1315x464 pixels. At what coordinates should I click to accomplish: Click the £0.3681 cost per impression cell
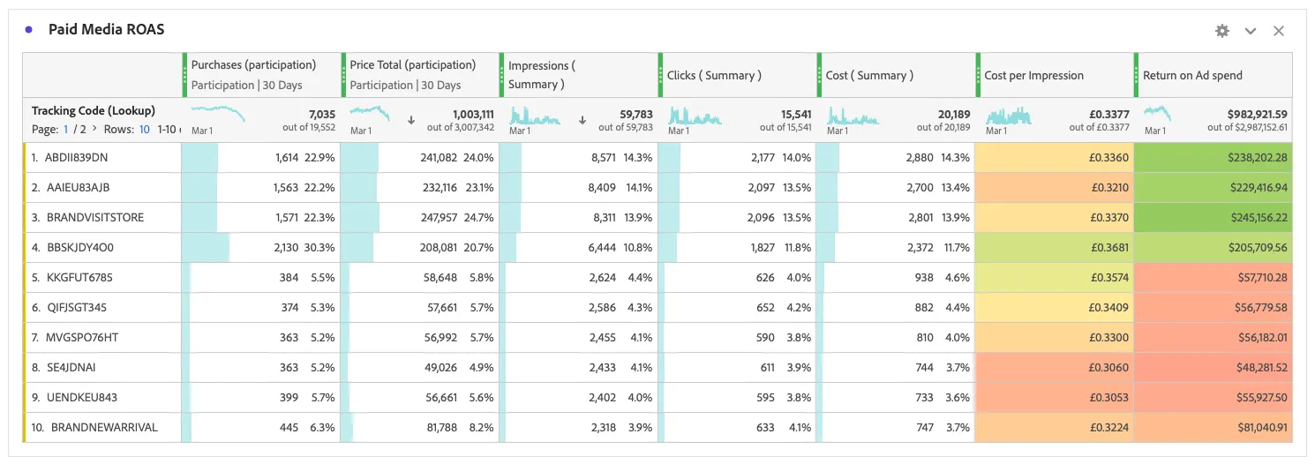[x=1055, y=247]
